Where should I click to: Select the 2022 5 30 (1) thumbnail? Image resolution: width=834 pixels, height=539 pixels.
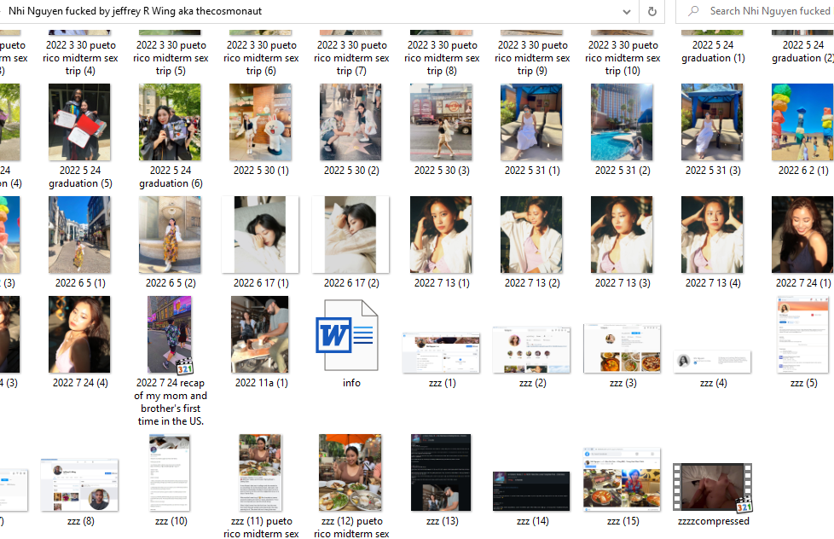(259, 122)
